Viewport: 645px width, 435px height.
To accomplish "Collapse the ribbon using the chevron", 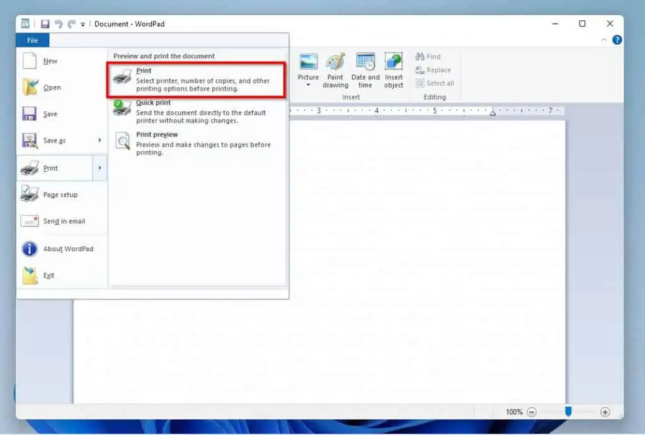I will pos(604,40).
